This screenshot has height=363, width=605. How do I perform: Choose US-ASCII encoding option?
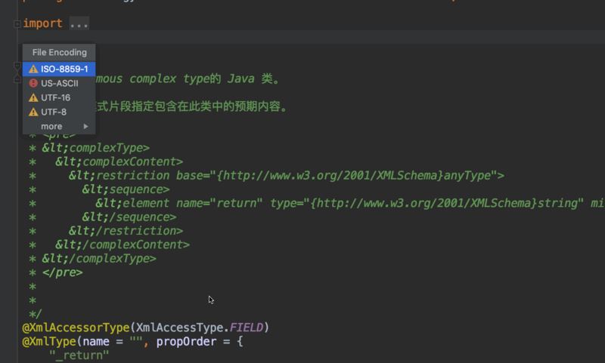pos(59,83)
